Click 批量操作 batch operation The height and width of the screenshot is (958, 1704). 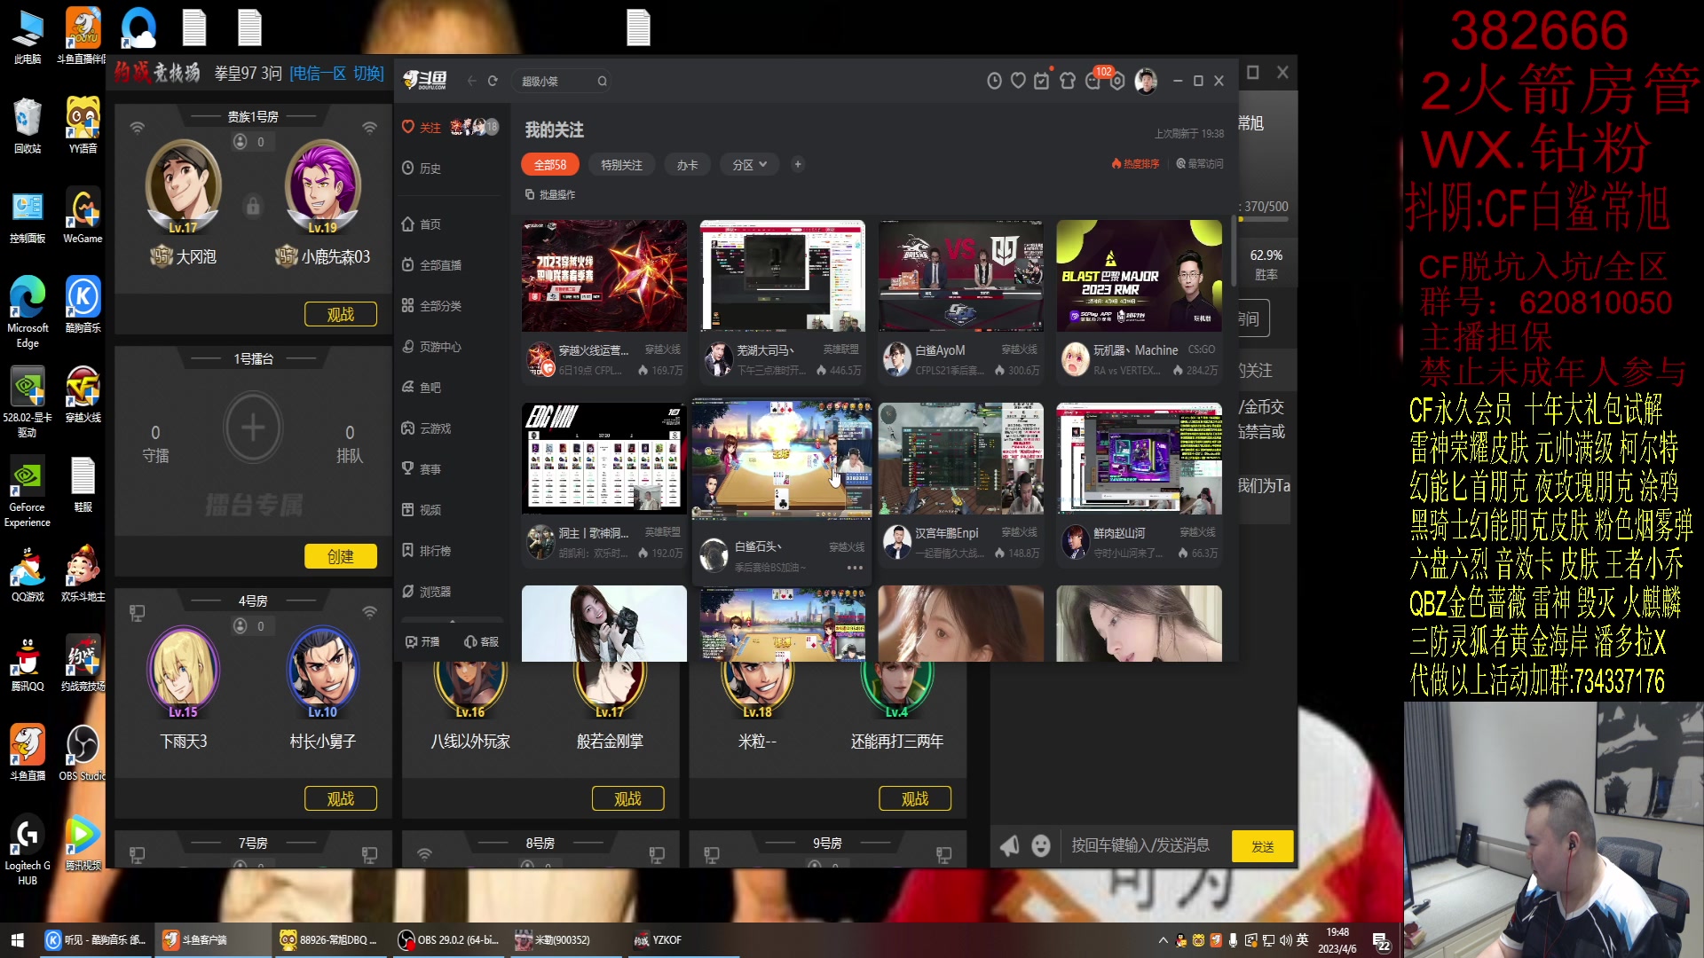click(x=549, y=194)
